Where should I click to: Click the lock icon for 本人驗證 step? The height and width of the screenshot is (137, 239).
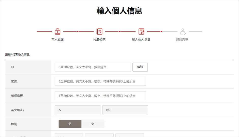pos(57,32)
